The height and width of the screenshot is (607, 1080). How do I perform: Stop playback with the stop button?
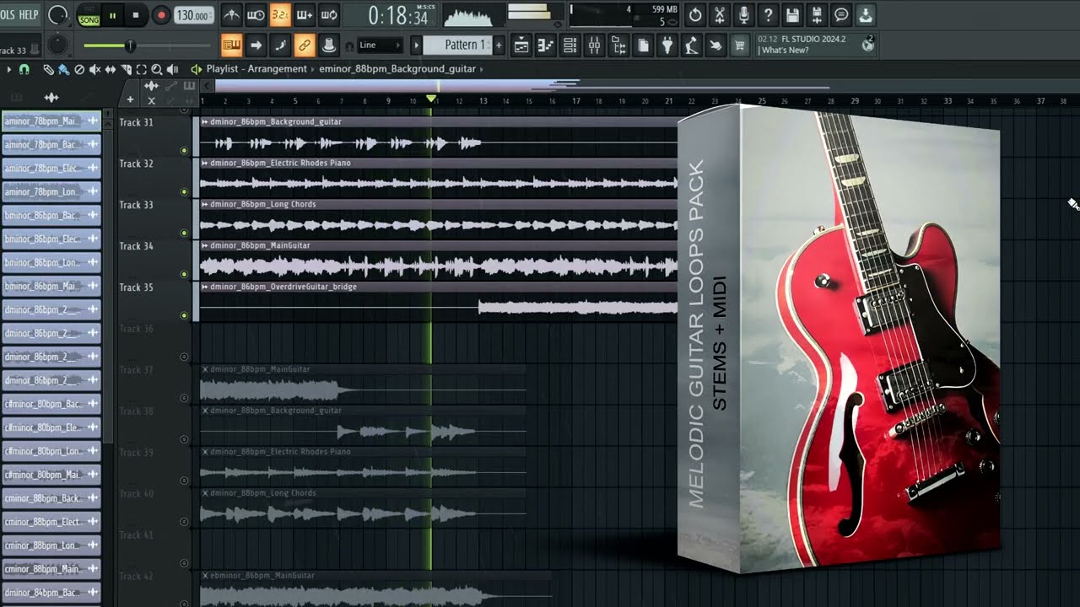click(x=136, y=15)
